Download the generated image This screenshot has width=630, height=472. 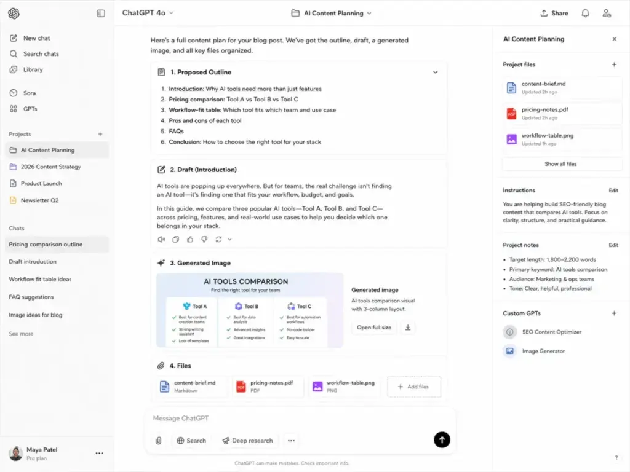pos(407,328)
